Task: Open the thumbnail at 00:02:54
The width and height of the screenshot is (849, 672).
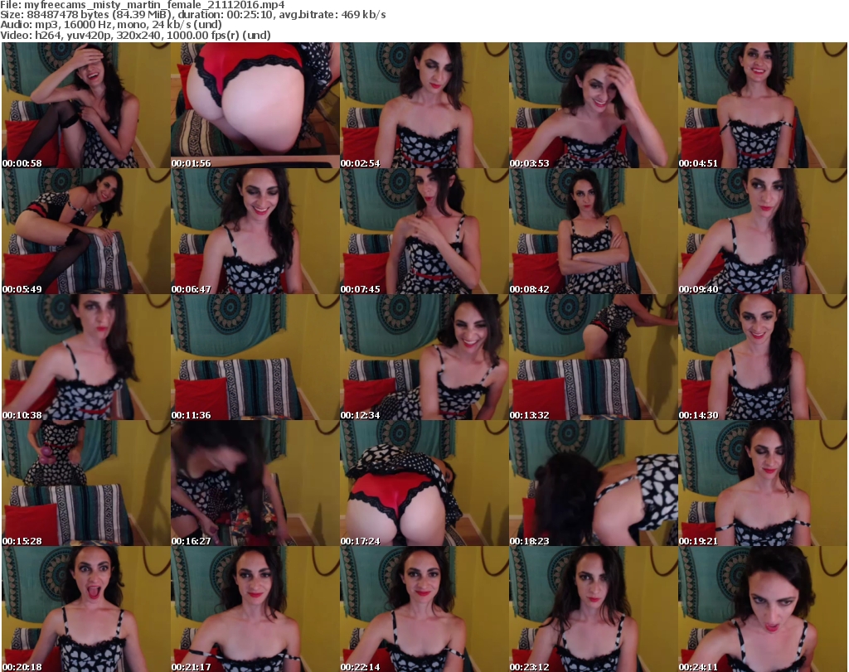Action: (424, 105)
